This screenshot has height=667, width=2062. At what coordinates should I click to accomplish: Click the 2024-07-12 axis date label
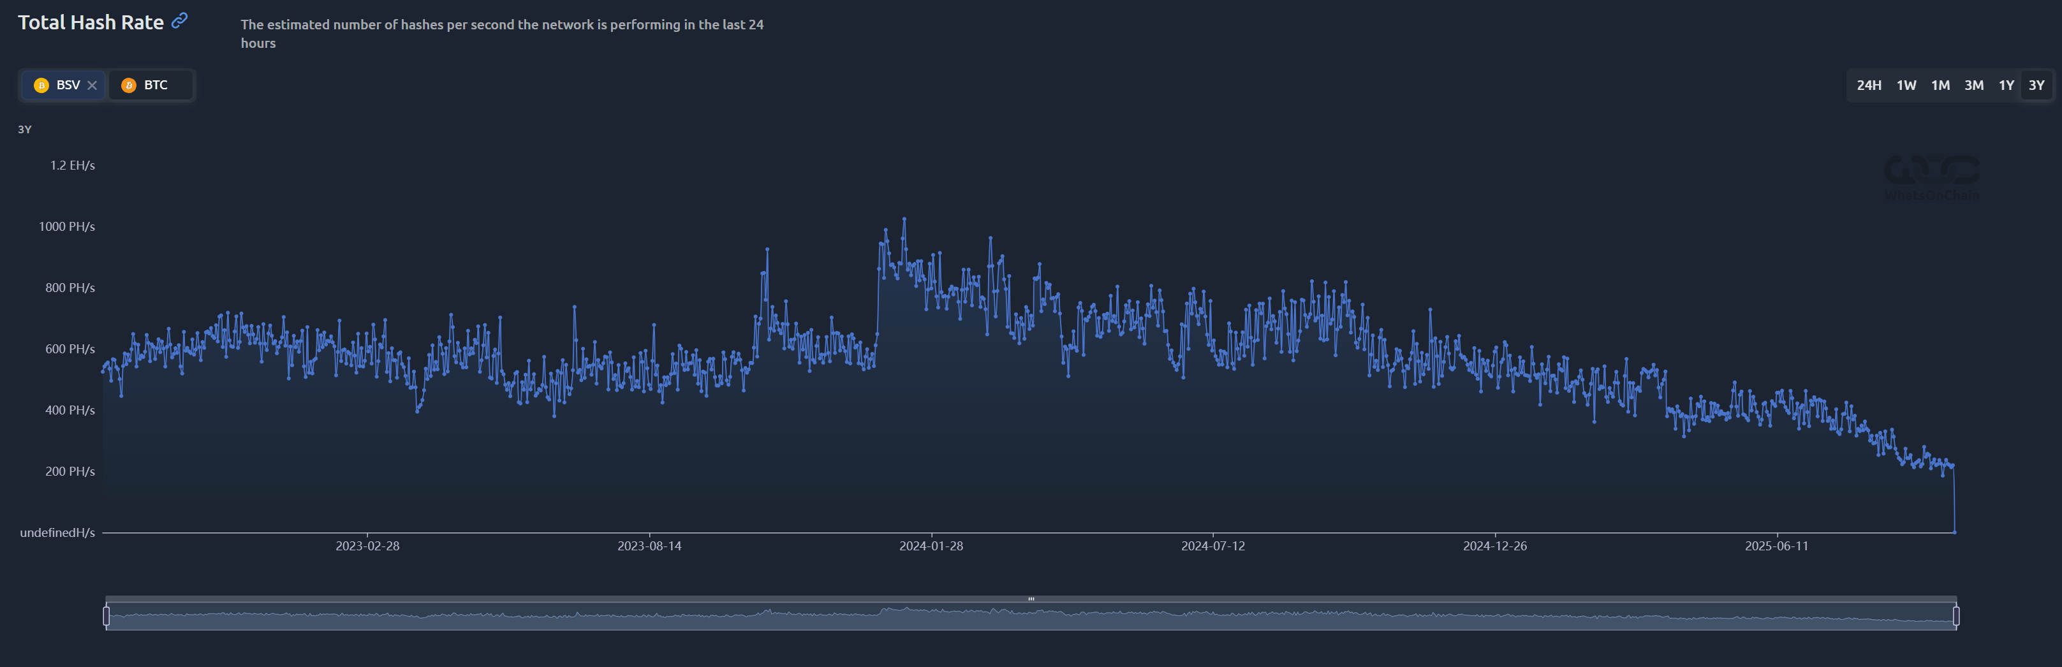click(x=1212, y=546)
